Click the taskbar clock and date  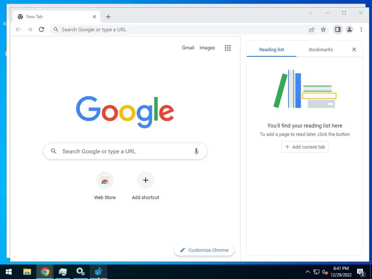click(x=341, y=272)
